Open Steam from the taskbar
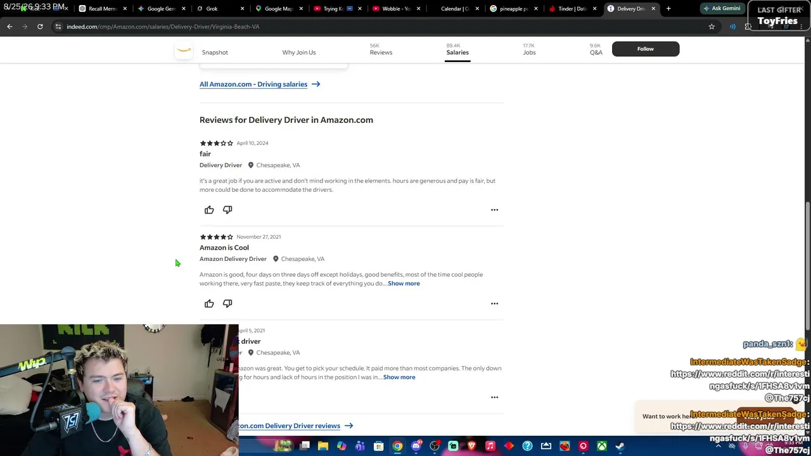Viewport: 811px width, 456px height. click(620, 446)
